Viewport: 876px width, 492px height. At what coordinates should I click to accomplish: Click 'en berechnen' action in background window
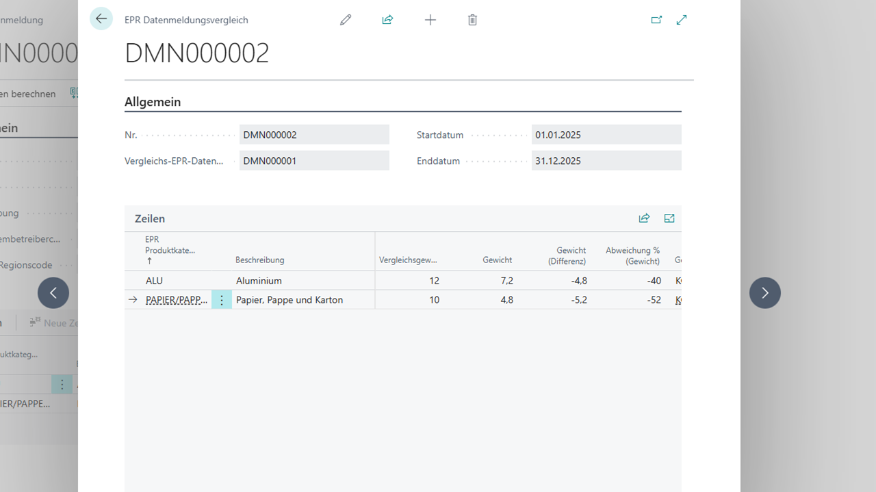point(28,94)
